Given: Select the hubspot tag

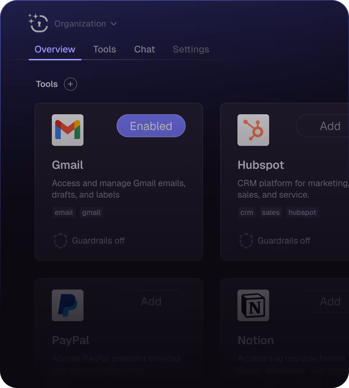Looking at the screenshot, I should pyautogui.click(x=302, y=212).
